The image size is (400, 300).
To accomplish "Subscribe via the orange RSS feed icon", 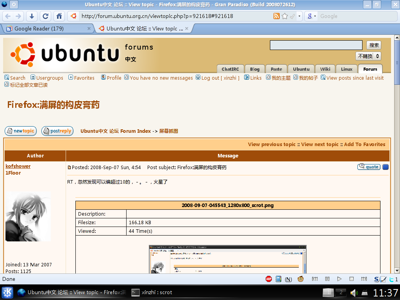I will coord(277,16).
